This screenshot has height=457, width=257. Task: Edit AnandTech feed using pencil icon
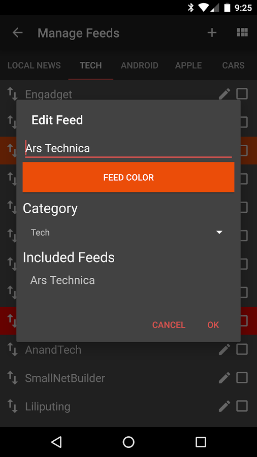coord(224,349)
